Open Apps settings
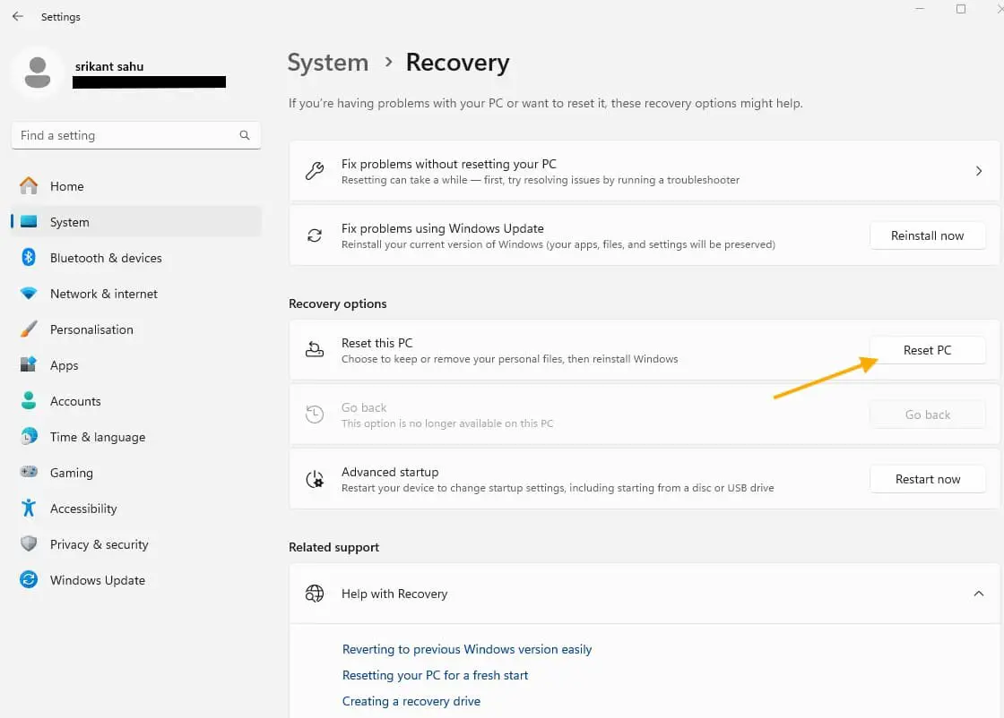This screenshot has width=1004, height=718. (x=135, y=365)
